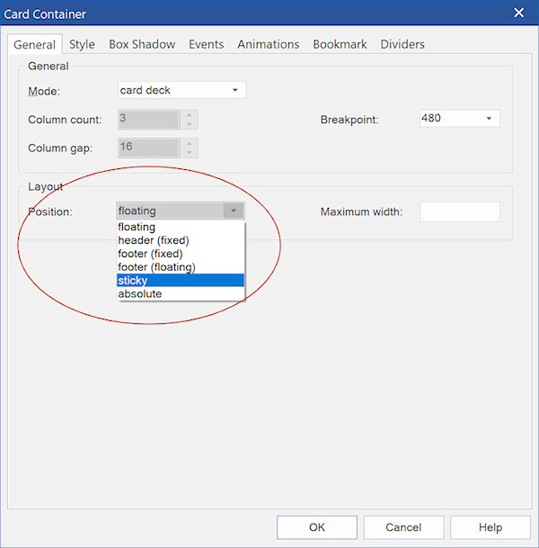Switch to the Dividers tab
This screenshot has height=548, width=539.
click(x=402, y=44)
